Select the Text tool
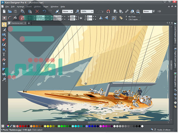This screenshot has width=178, height=133. 4,54
